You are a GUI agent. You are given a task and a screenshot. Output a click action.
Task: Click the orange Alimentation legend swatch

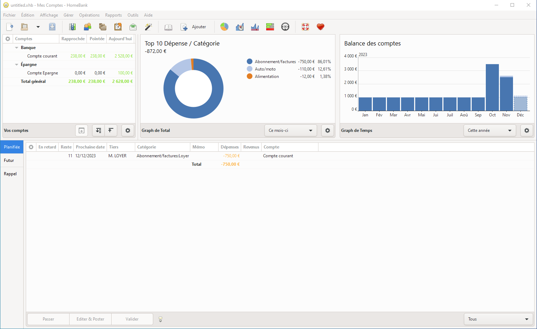click(250, 77)
